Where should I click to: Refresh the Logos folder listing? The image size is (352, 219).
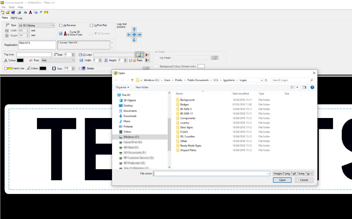point(266,80)
